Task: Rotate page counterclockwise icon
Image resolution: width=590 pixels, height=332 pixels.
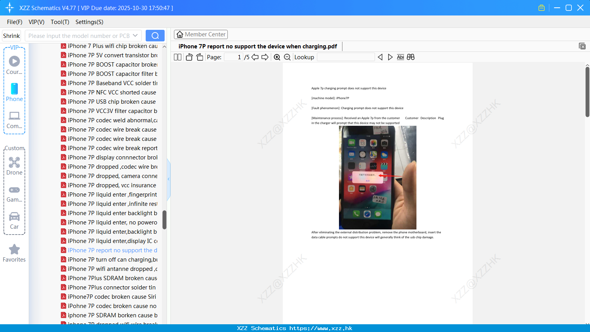Action: (189, 57)
